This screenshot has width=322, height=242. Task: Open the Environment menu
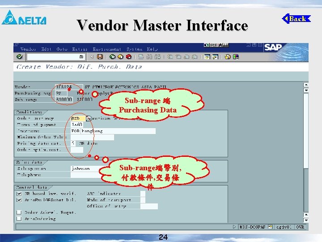[x=107, y=49]
